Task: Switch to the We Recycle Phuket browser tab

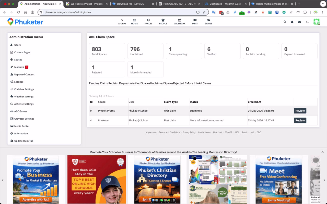Action: [87, 4]
